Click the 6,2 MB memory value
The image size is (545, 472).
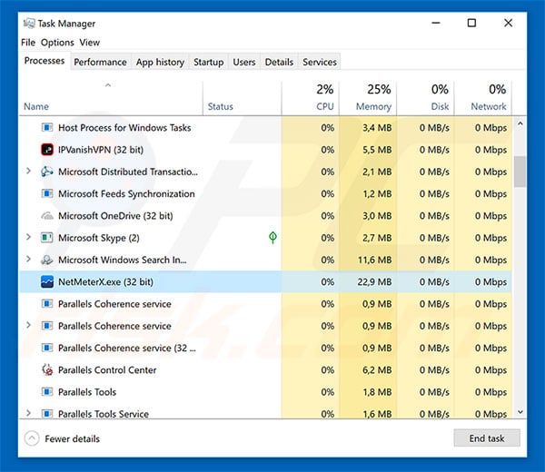coord(377,370)
